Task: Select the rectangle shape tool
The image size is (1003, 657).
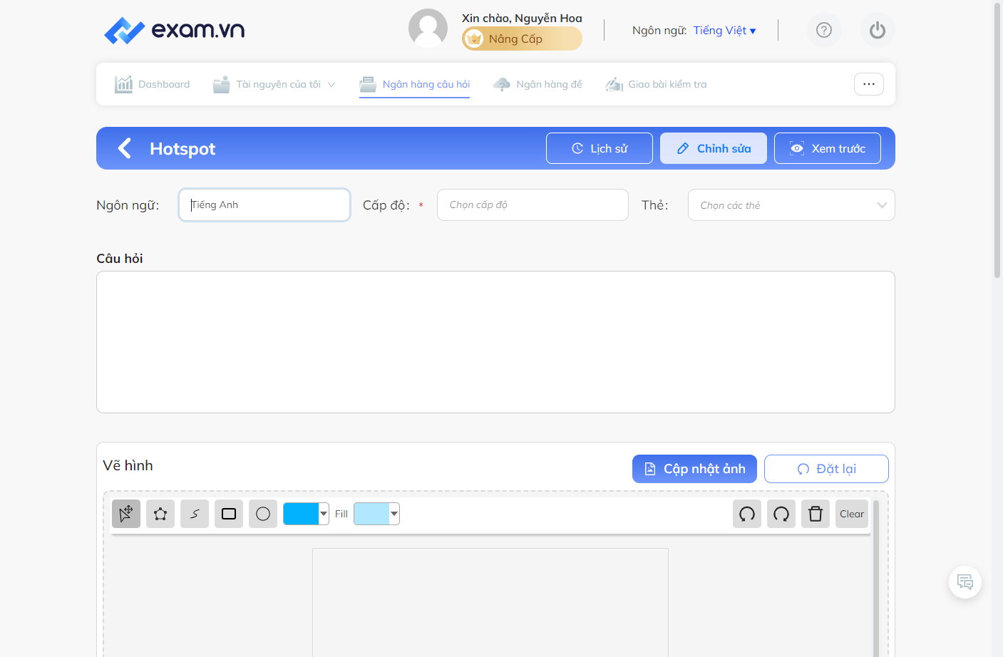Action: 229,514
